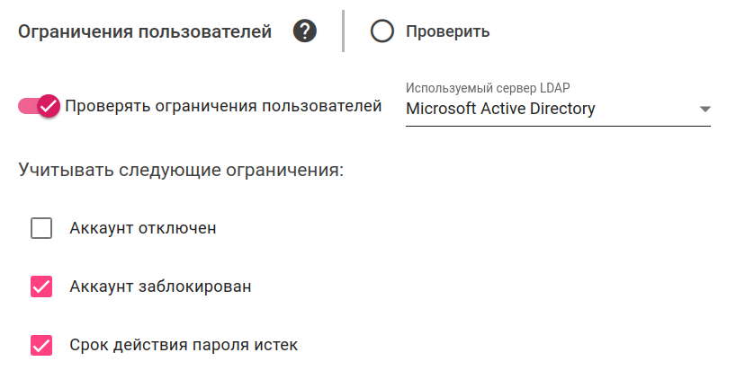Uncheck the "Аккаунт заблокирован" checkbox
Screen dimensions: 736x379
pos(41,286)
